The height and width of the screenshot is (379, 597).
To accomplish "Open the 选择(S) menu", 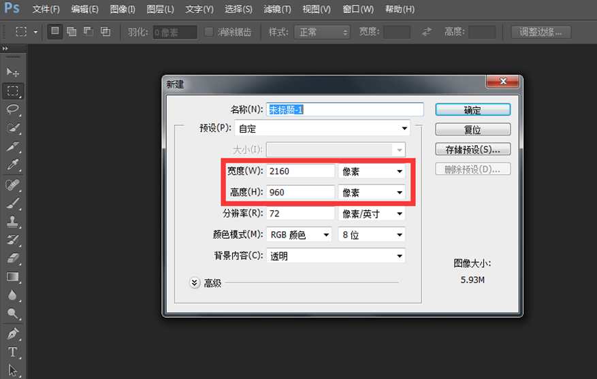I will pos(238,9).
